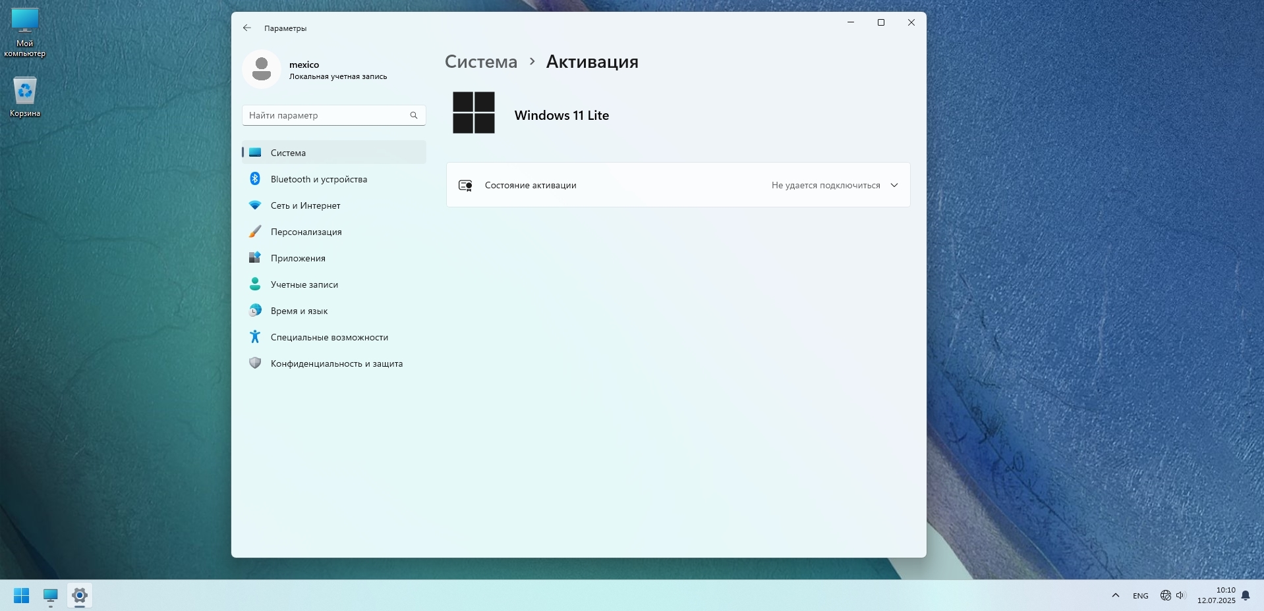Open Мой компьютер desktop icon

click(x=25, y=33)
